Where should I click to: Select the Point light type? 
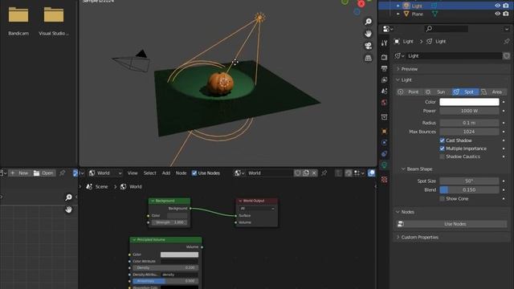click(408, 92)
